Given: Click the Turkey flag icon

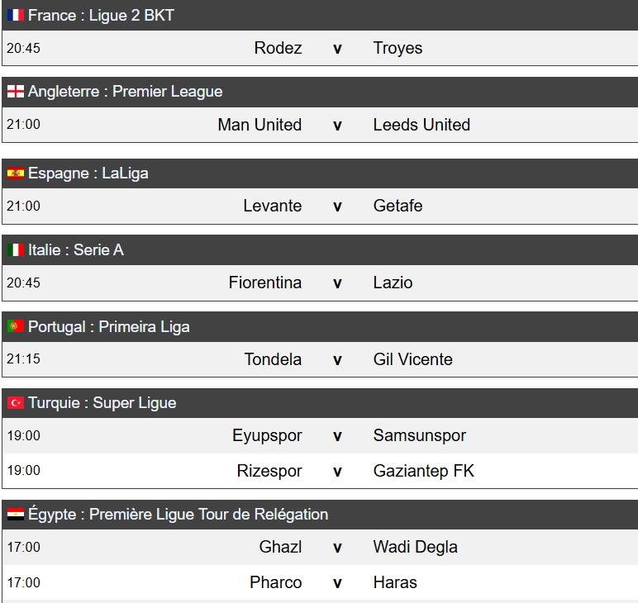Looking at the screenshot, I should [x=16, y=403].
